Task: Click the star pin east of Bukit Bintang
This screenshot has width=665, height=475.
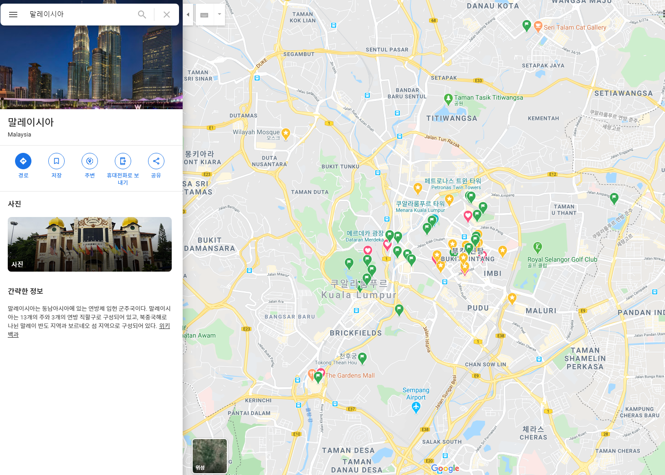Action: click(x=502, y=251)
